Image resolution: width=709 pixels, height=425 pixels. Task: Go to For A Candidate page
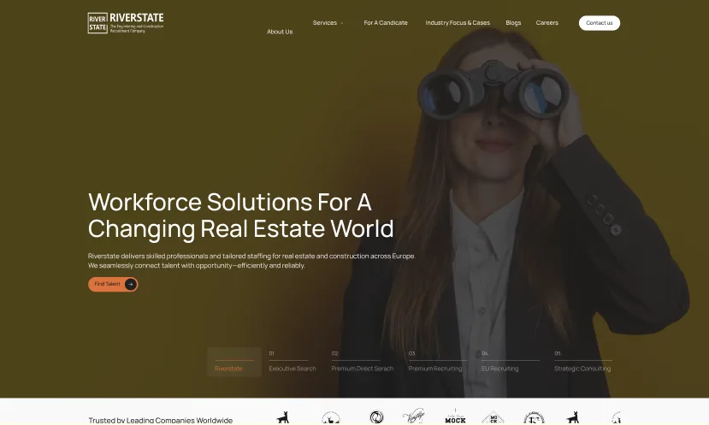[x=386, y=22]
